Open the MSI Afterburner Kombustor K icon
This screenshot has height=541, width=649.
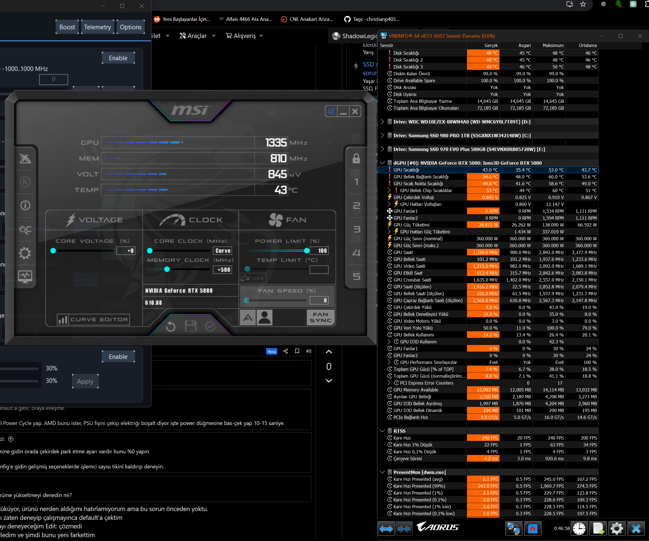click(x=25, y=181)
